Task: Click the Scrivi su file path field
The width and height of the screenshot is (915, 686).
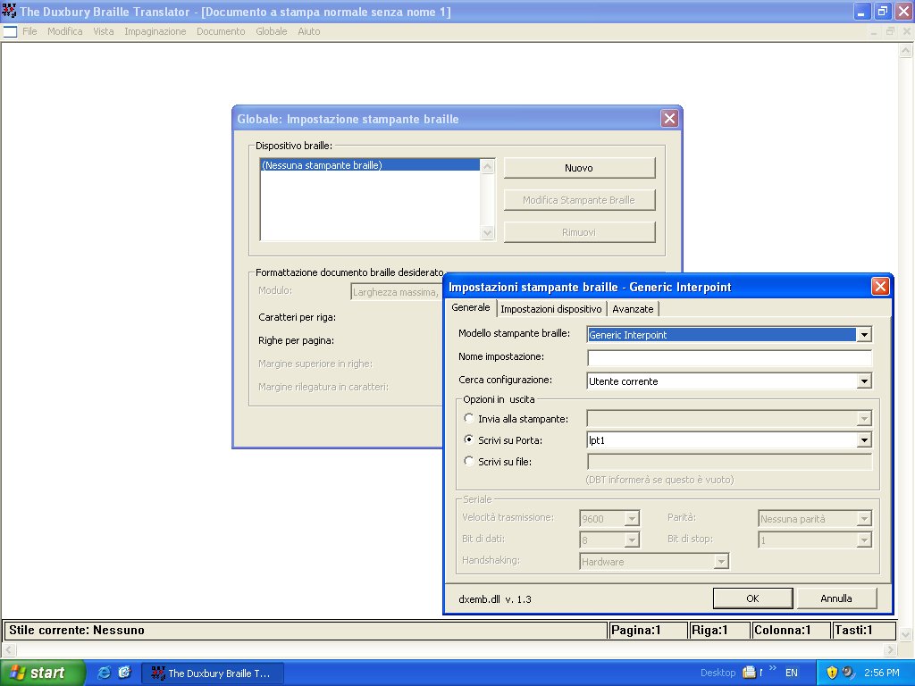Action: tap(729, 462)
